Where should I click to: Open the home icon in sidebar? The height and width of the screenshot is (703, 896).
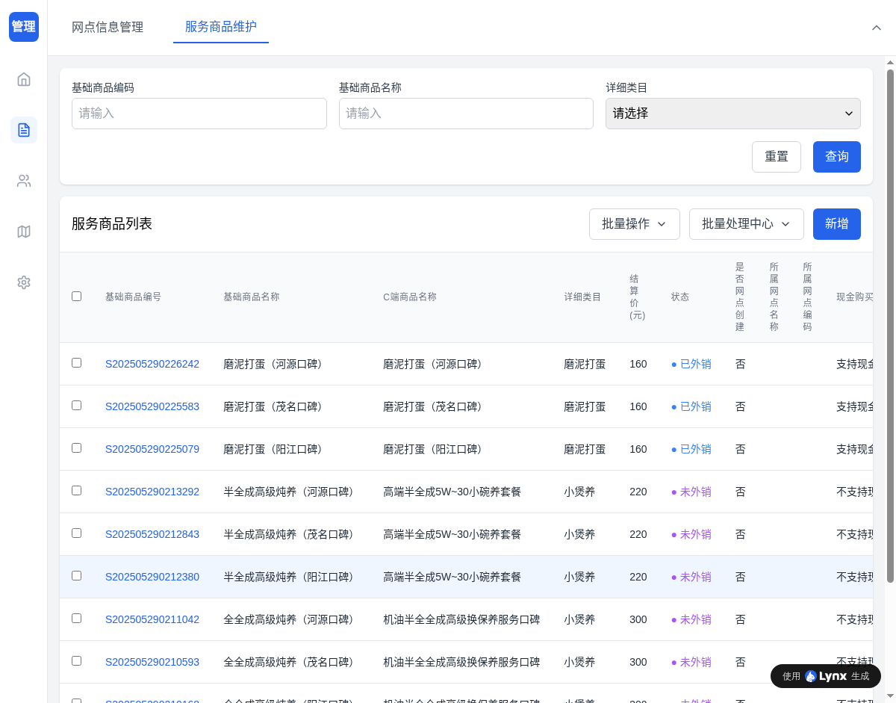[24, 79]
